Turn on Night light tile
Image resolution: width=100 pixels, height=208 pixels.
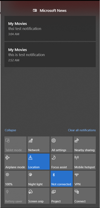point(38,179)
